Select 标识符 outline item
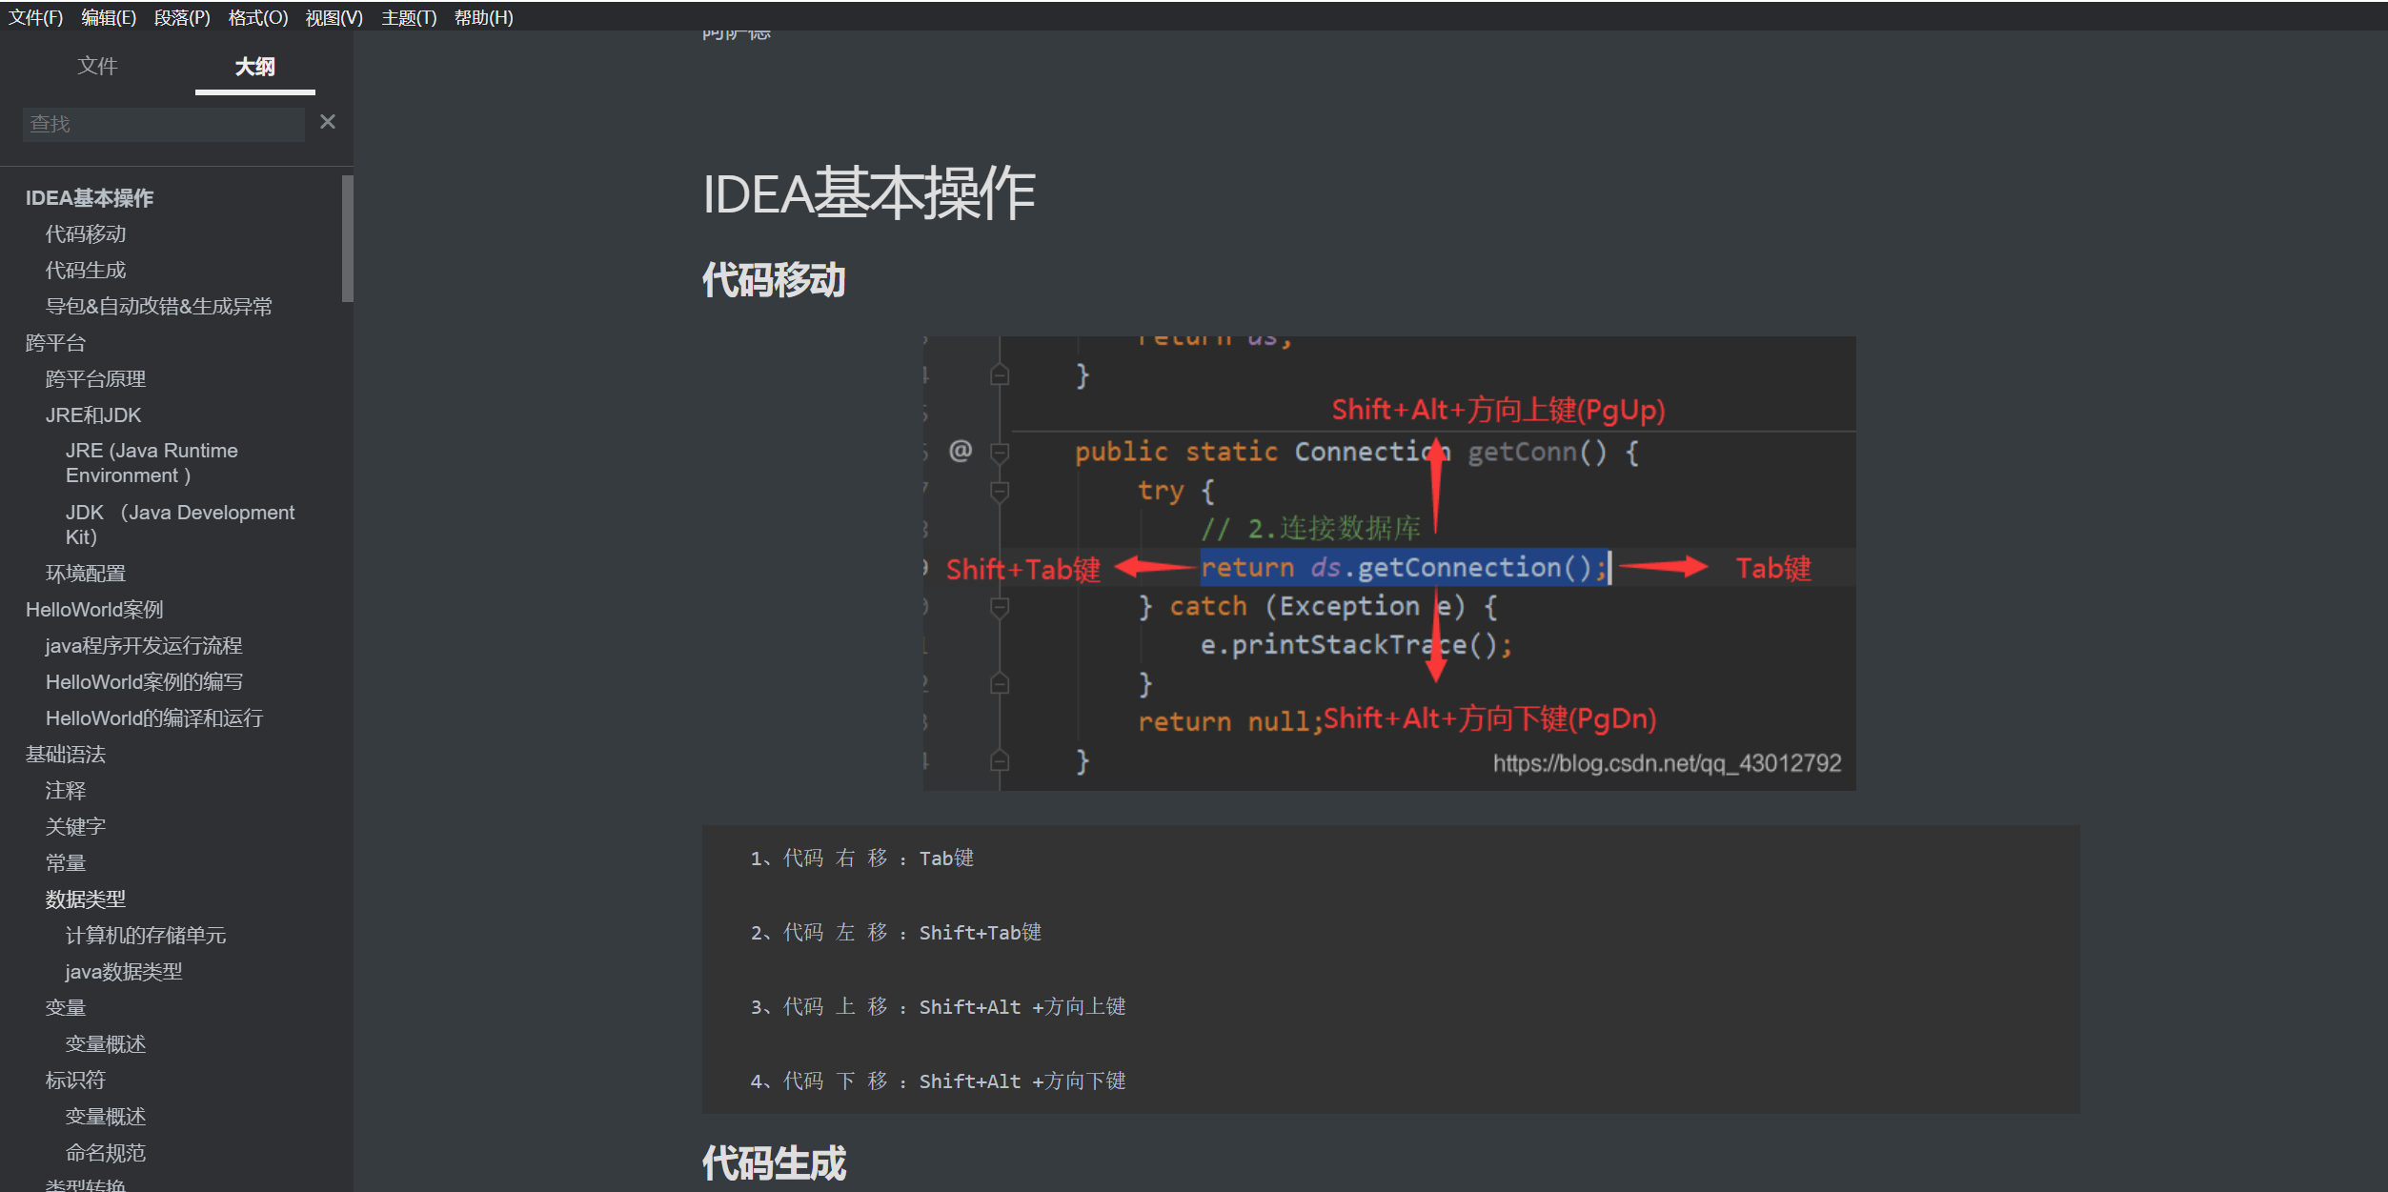2388x1192 pixels. pyautogui.click(x=75, y=1081)
